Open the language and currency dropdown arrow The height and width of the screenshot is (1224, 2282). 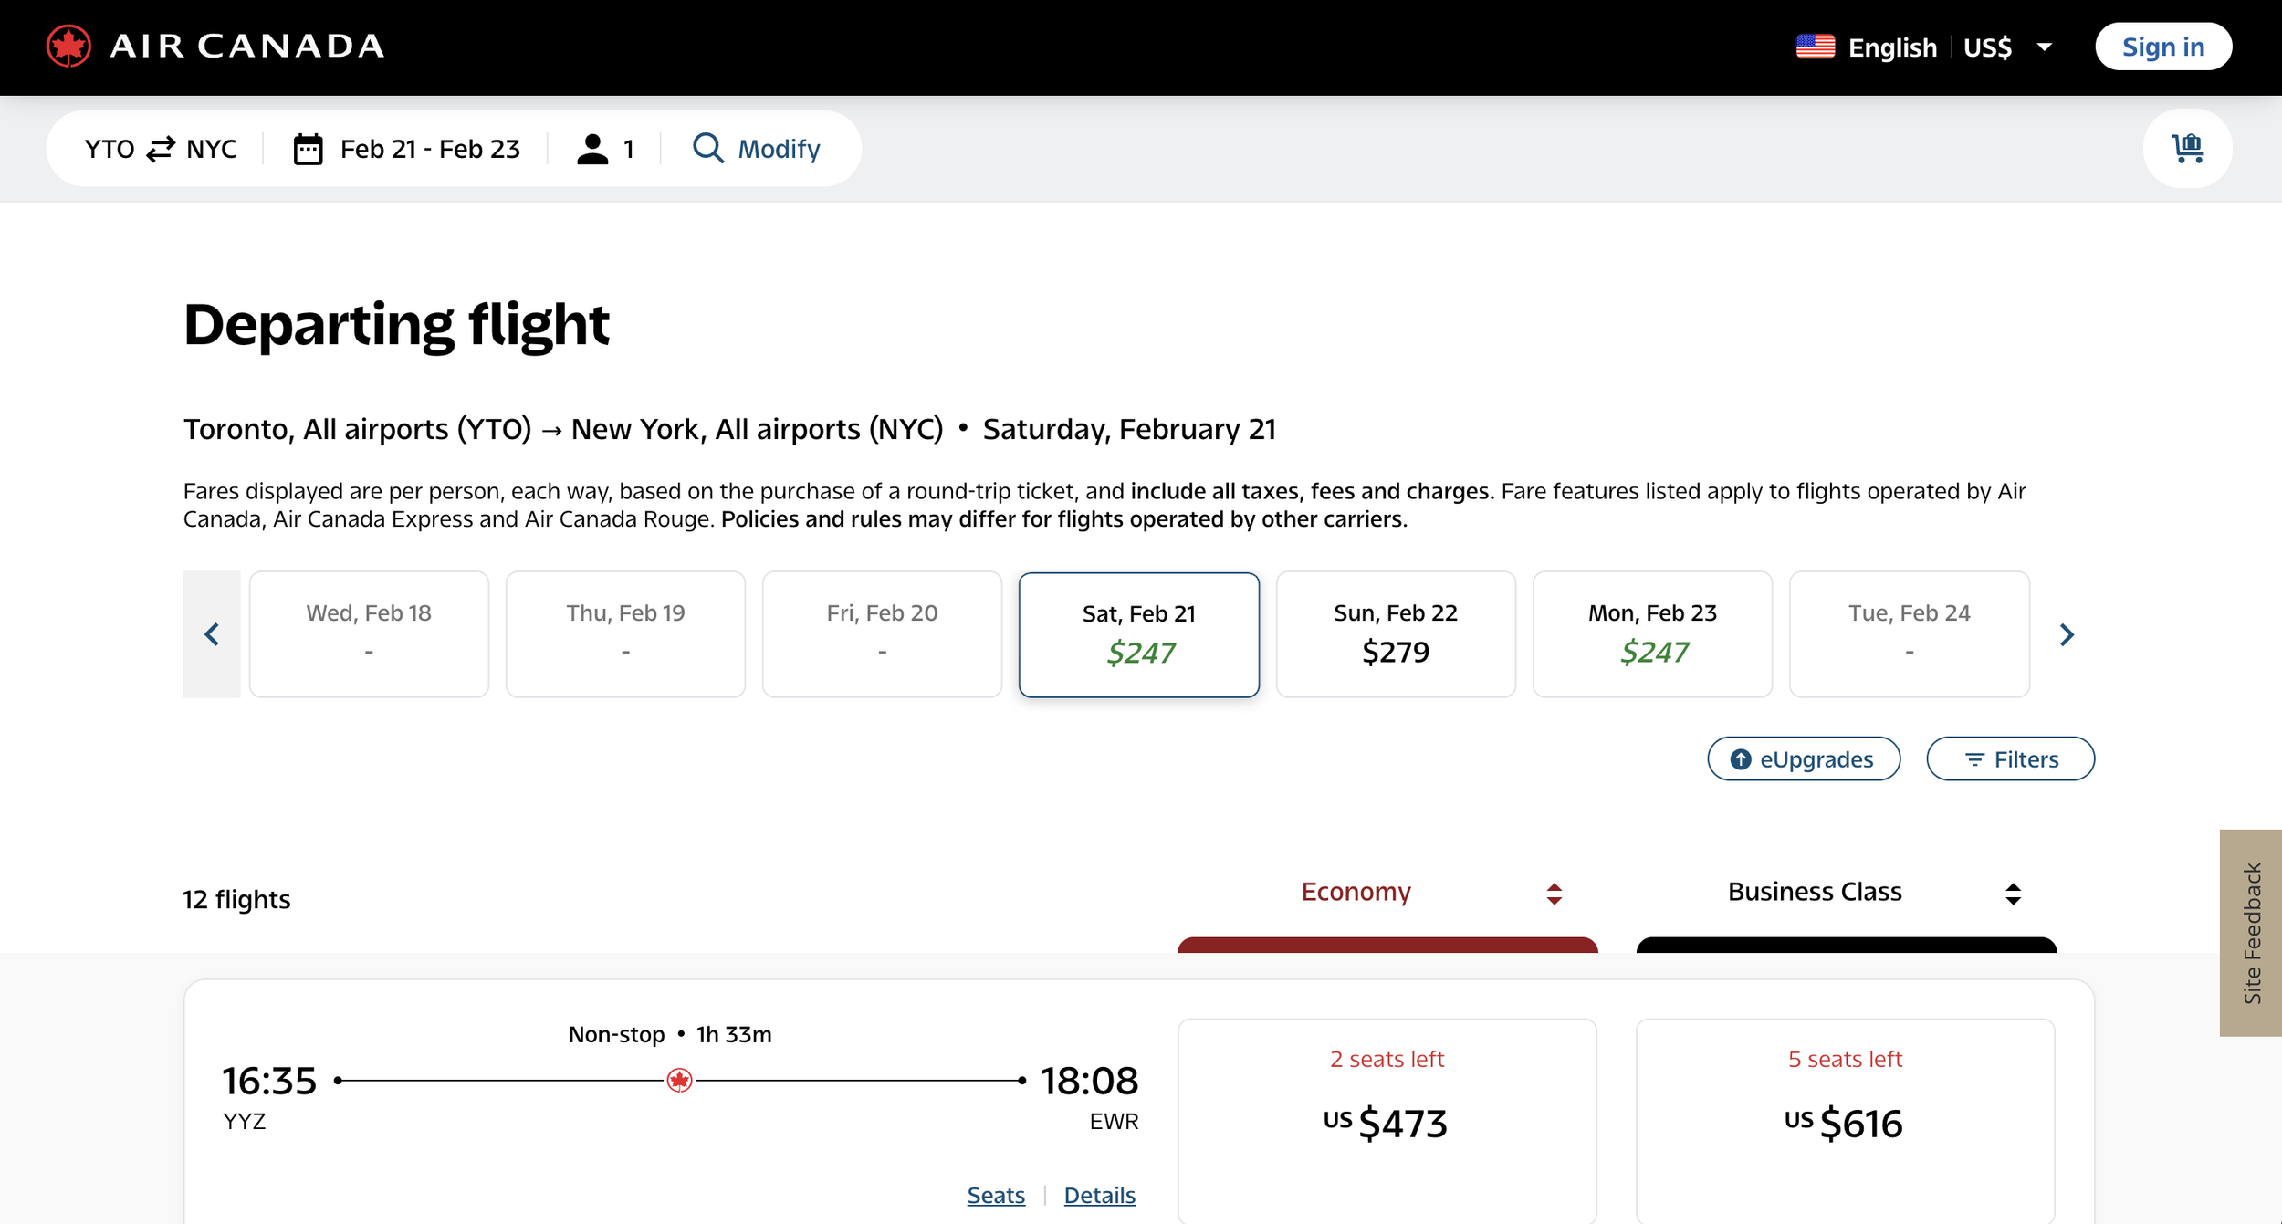point(2045,47)
